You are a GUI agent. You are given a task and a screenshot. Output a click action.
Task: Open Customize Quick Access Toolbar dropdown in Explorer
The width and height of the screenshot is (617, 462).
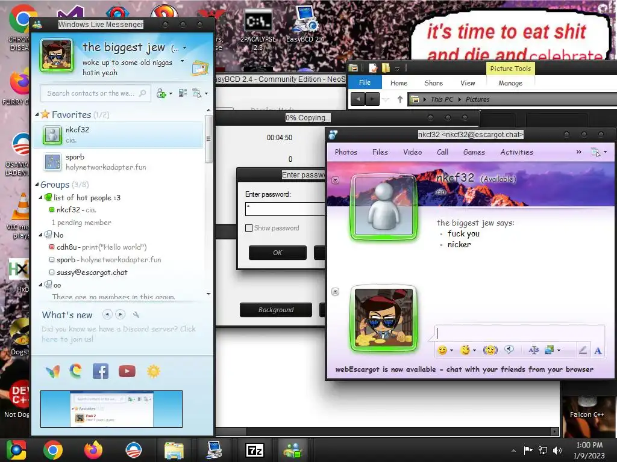[398, 69]
